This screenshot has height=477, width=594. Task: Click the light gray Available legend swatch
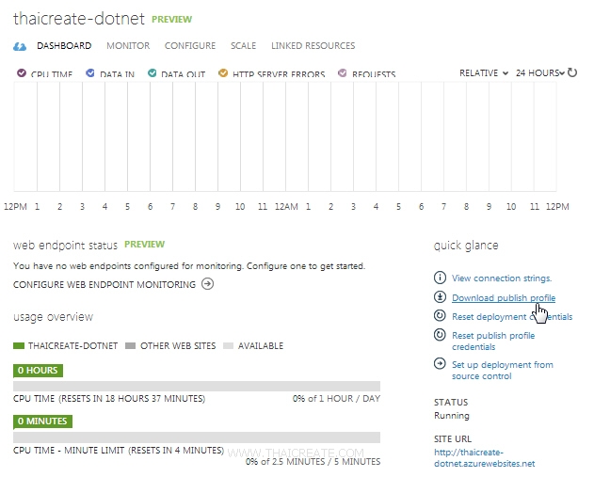coord(228,345)
